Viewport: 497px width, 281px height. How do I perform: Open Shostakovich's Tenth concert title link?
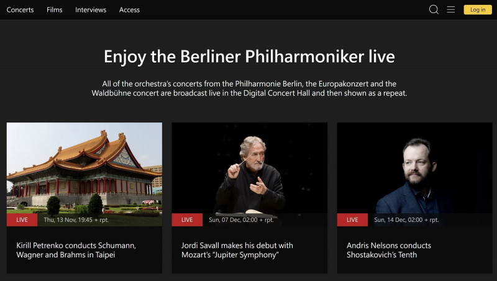(388, 250)
